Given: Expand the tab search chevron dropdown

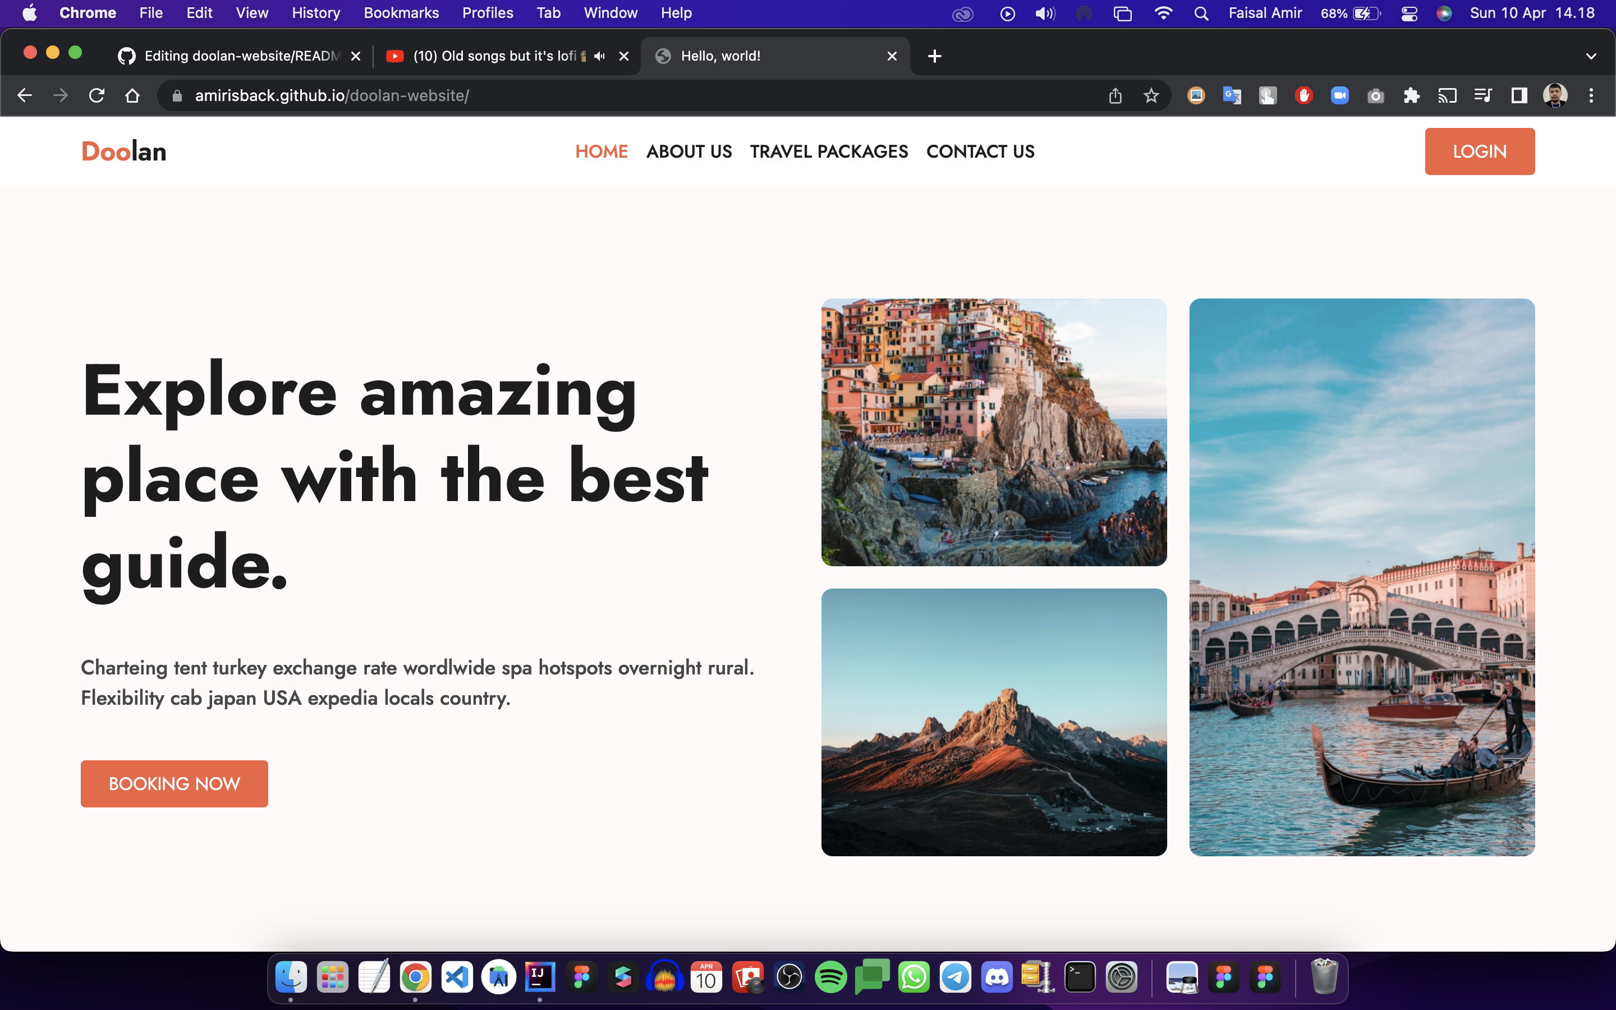Looking at the screenshot, I should tap(1591, 56).
